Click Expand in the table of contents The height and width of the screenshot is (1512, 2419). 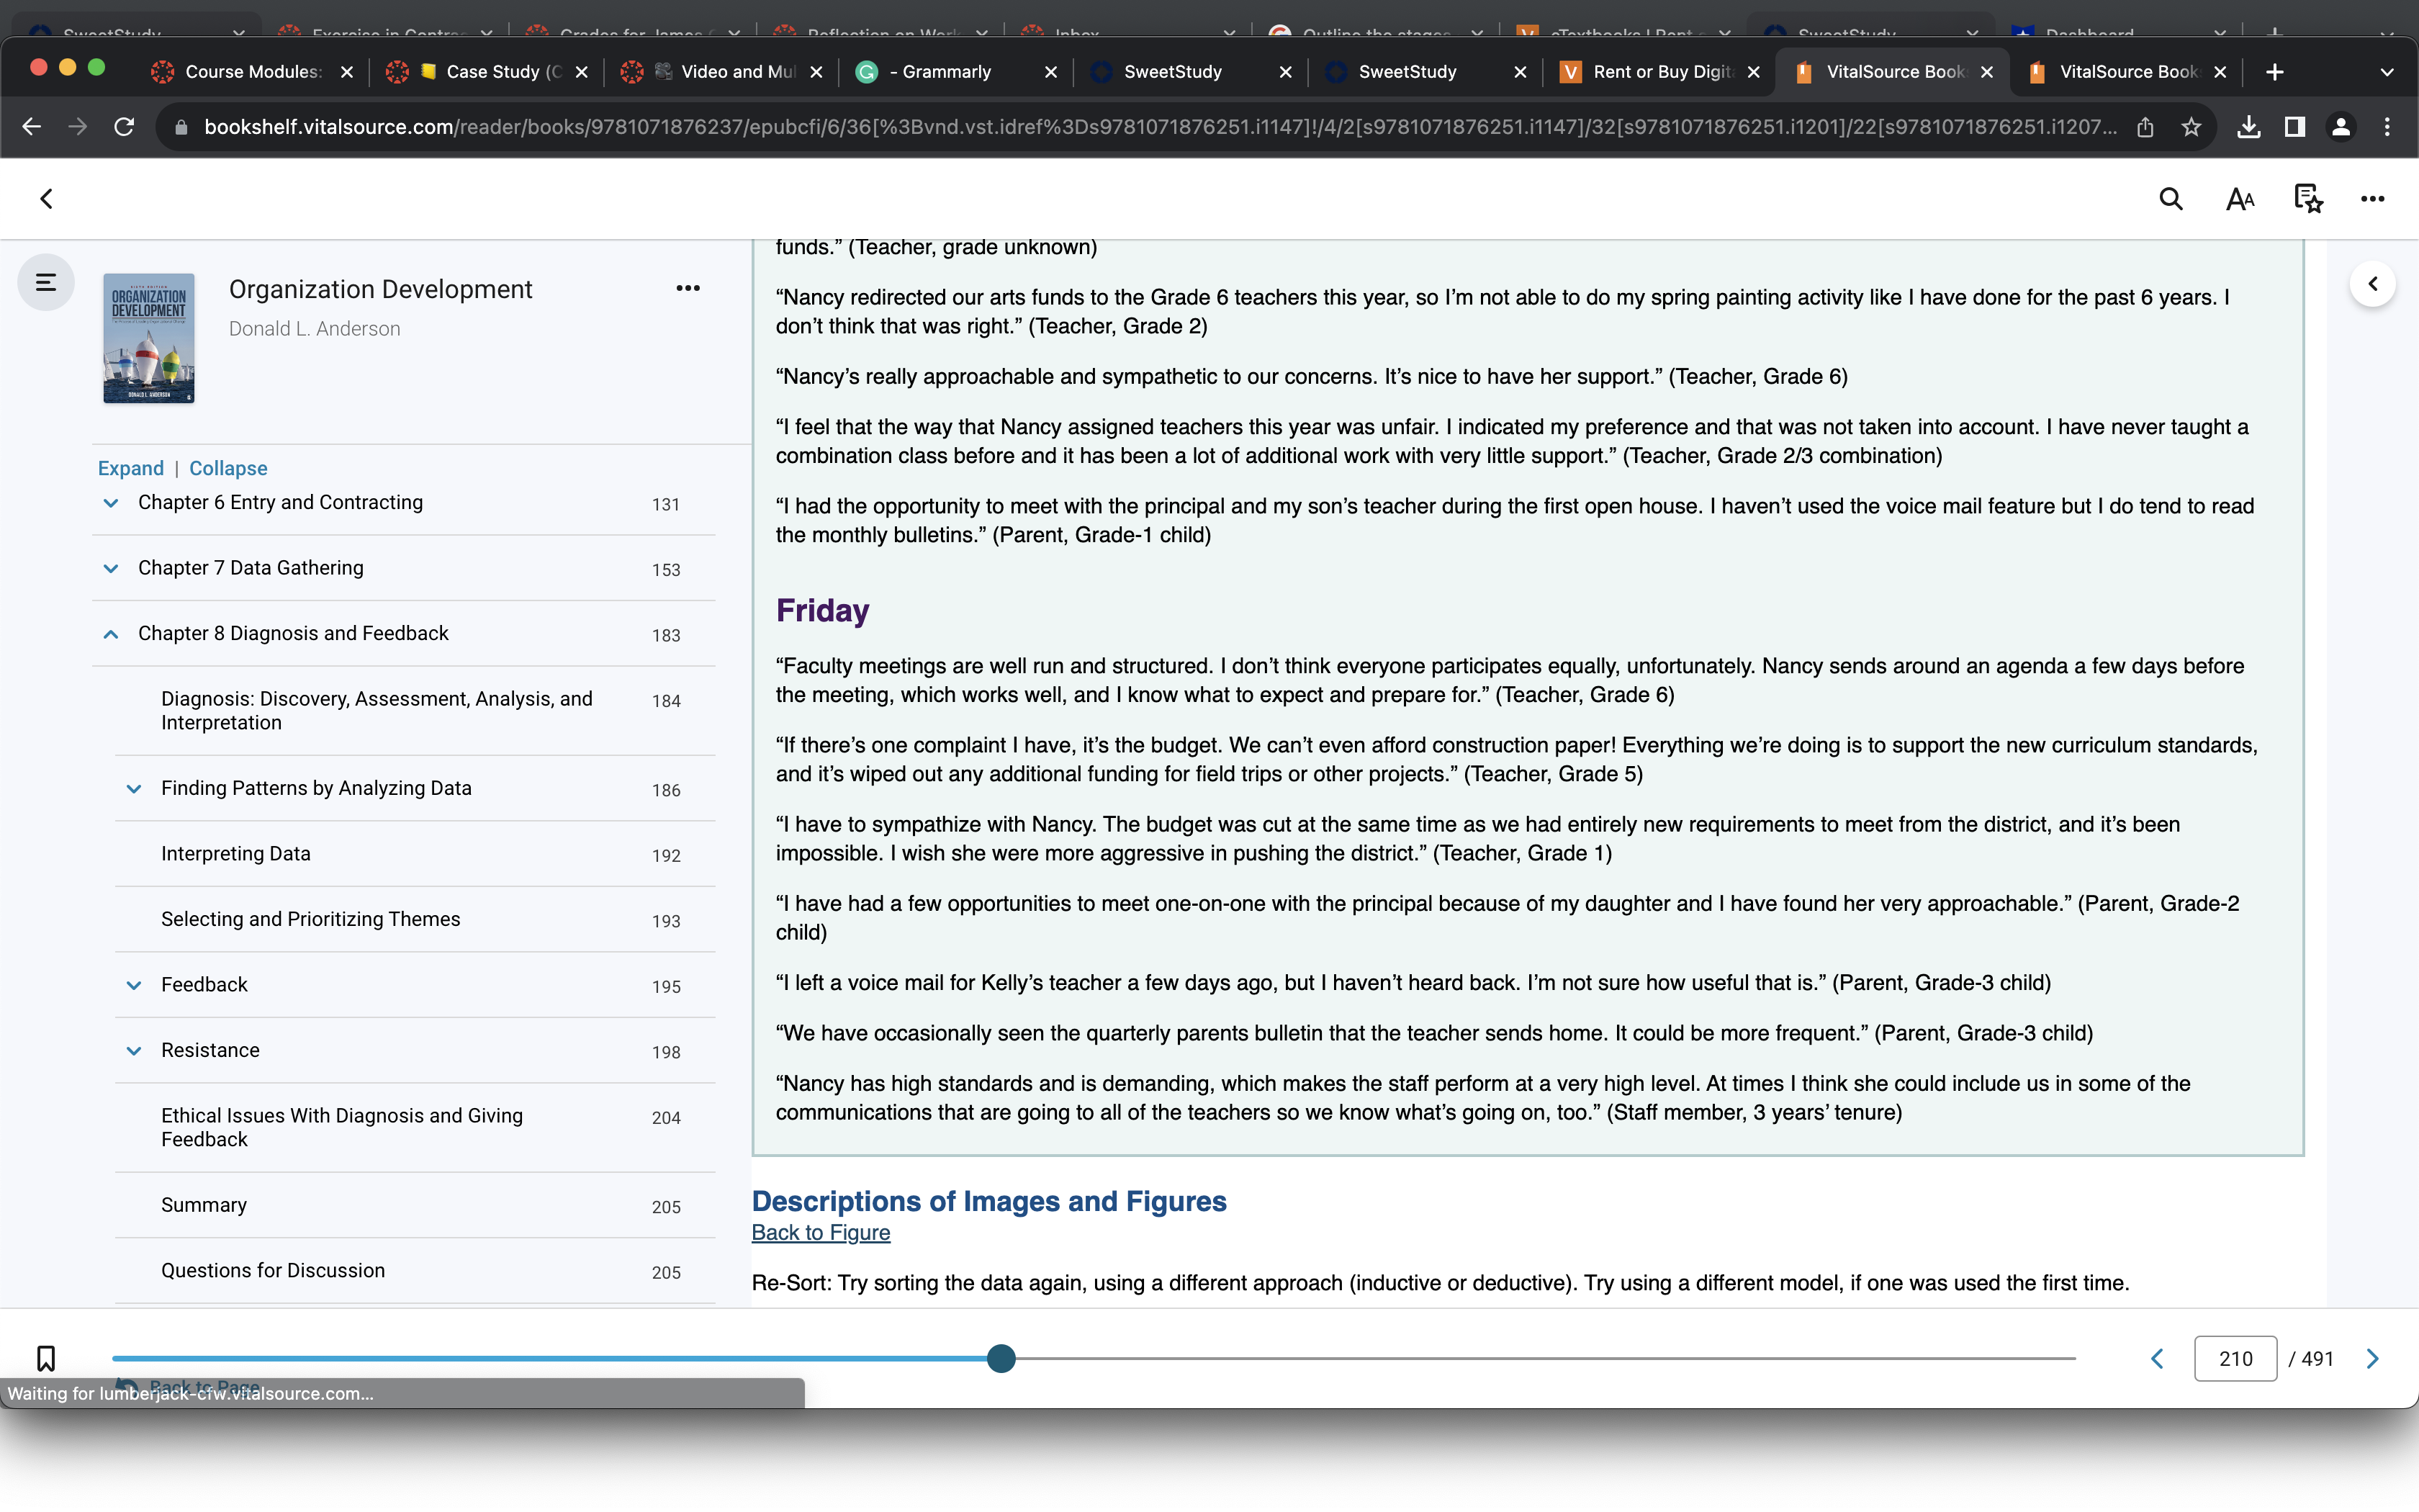[131, 468]
